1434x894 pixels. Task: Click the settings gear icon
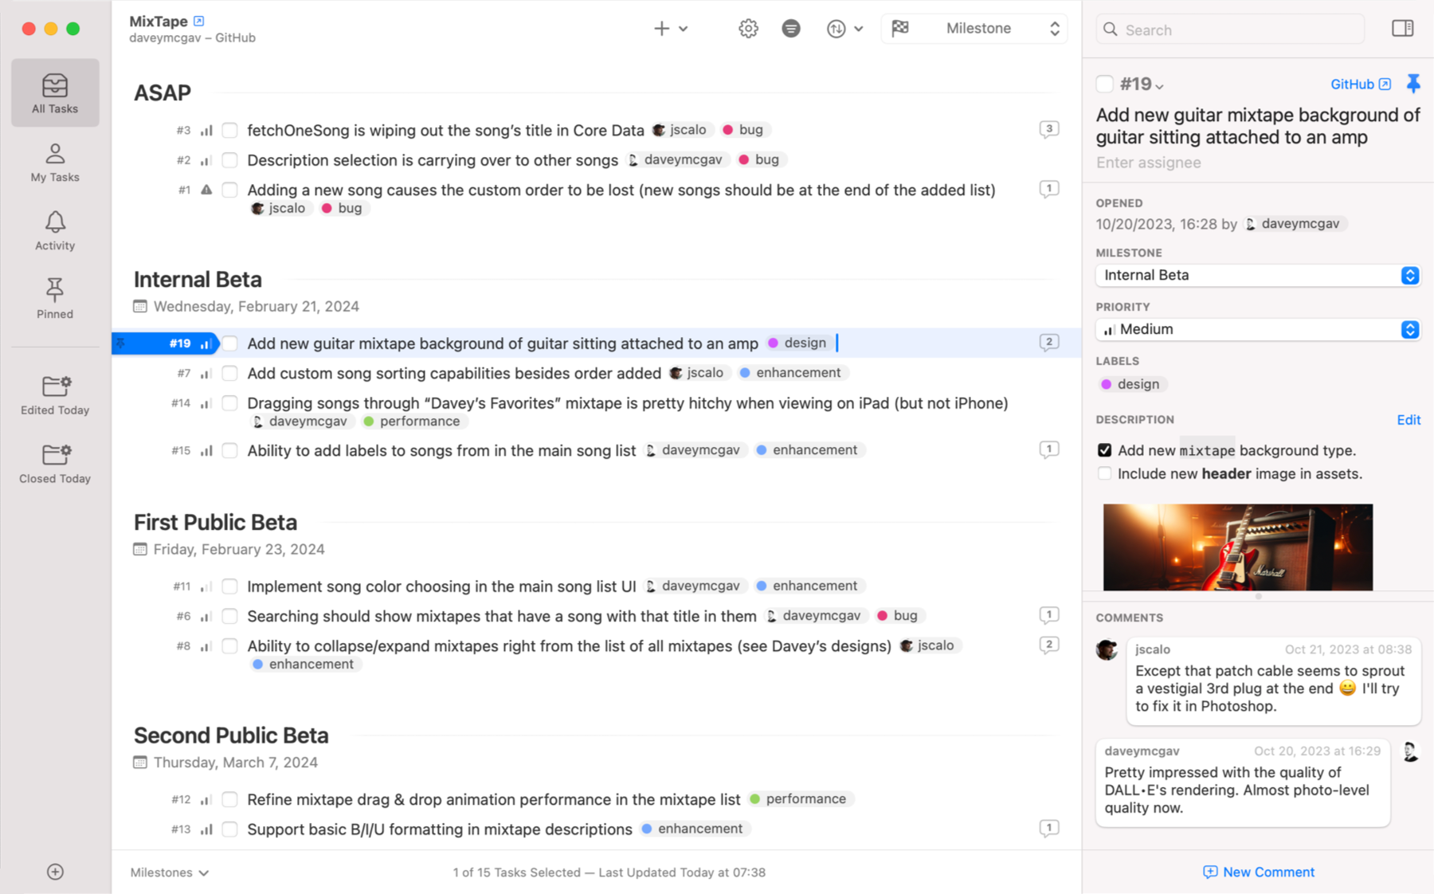748,28
